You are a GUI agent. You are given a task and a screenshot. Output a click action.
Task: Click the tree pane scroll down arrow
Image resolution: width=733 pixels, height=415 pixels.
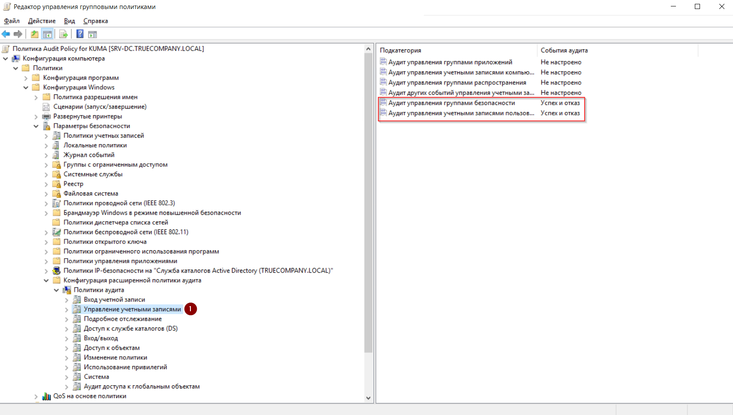[x=368, y=398]
